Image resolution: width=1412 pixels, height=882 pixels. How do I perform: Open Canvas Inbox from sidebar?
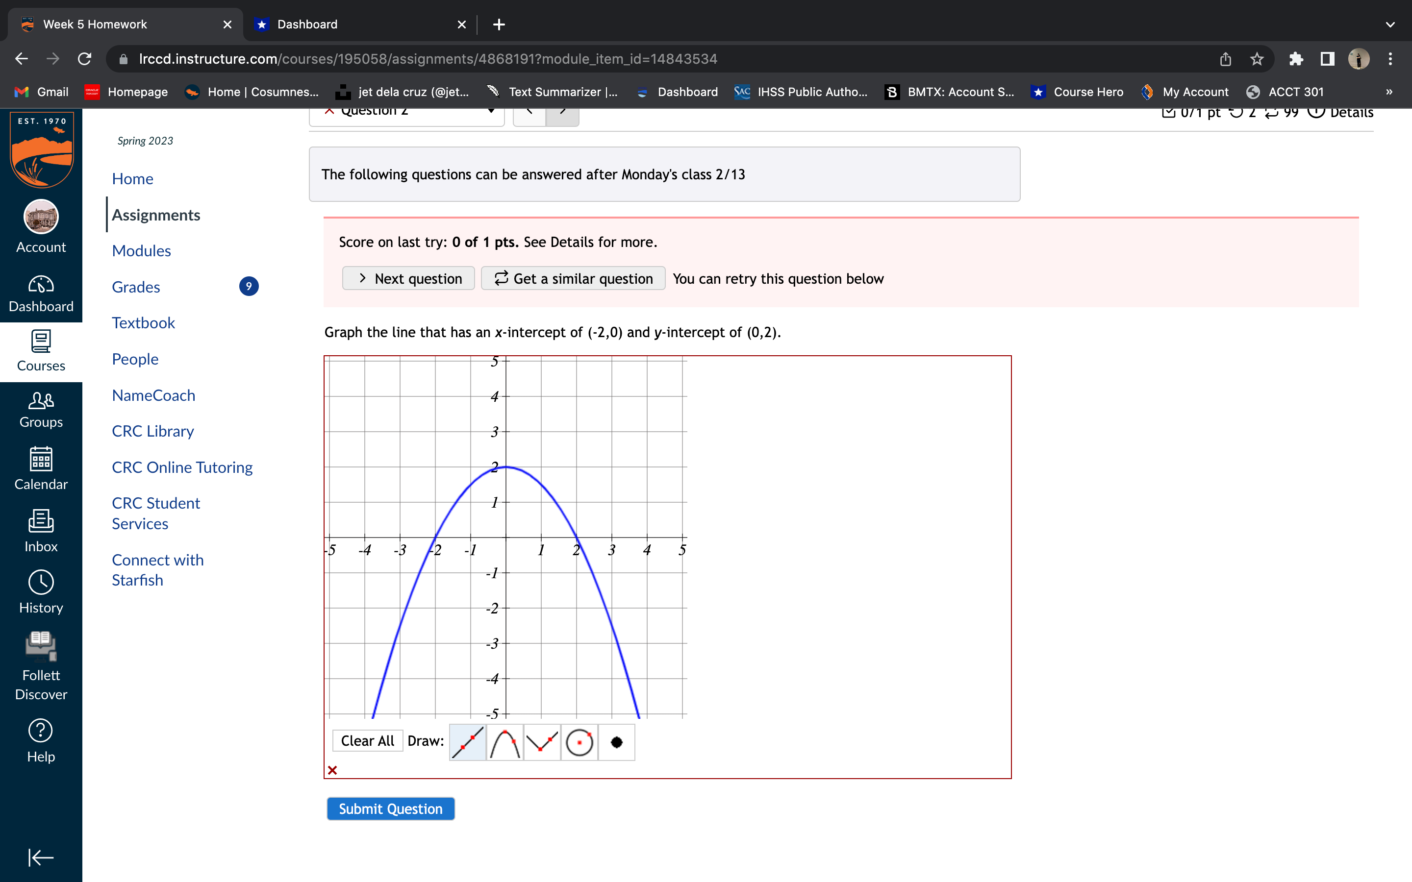[41, 530]
